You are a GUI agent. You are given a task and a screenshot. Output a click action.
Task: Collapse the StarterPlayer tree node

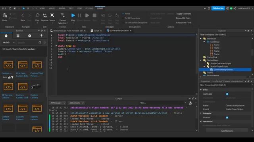pos(201,60)
